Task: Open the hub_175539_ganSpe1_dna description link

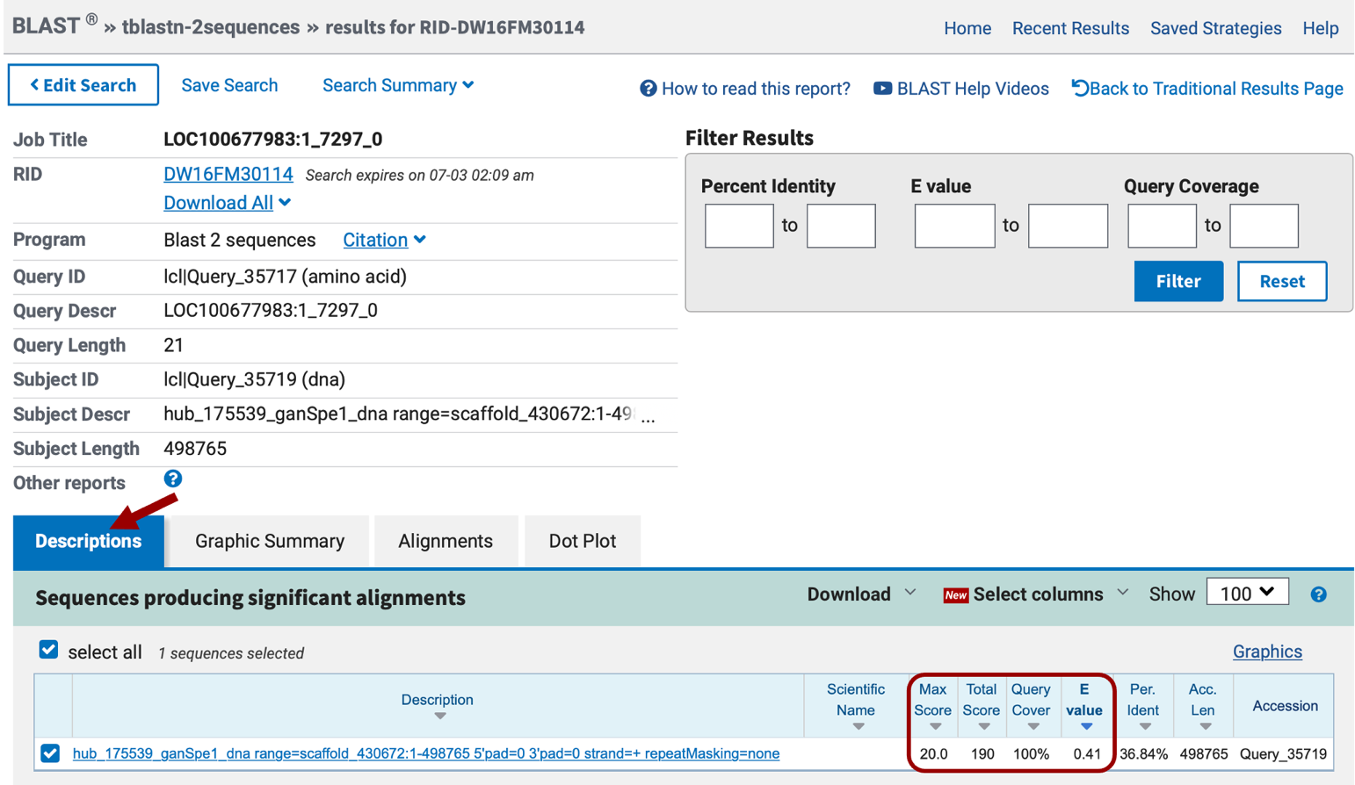Action: [426, 753]
